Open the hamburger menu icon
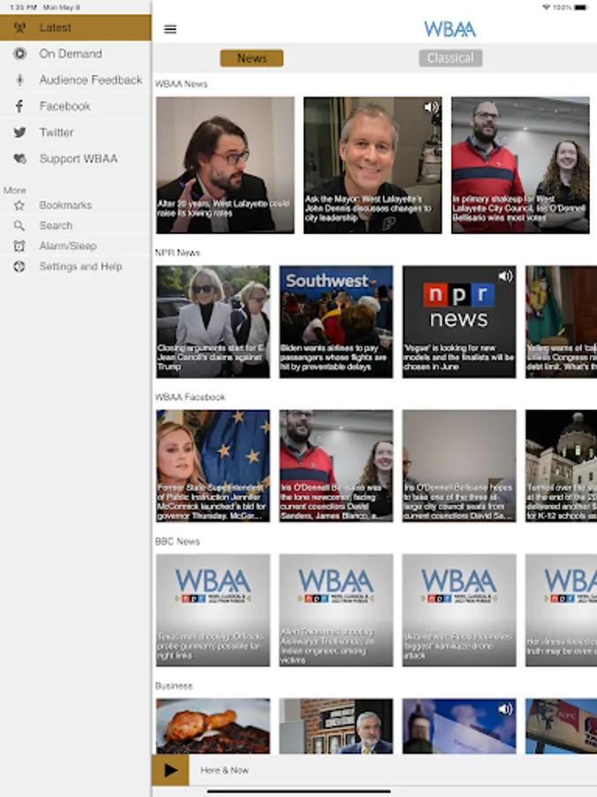597x797 pixels. [170, 29]
